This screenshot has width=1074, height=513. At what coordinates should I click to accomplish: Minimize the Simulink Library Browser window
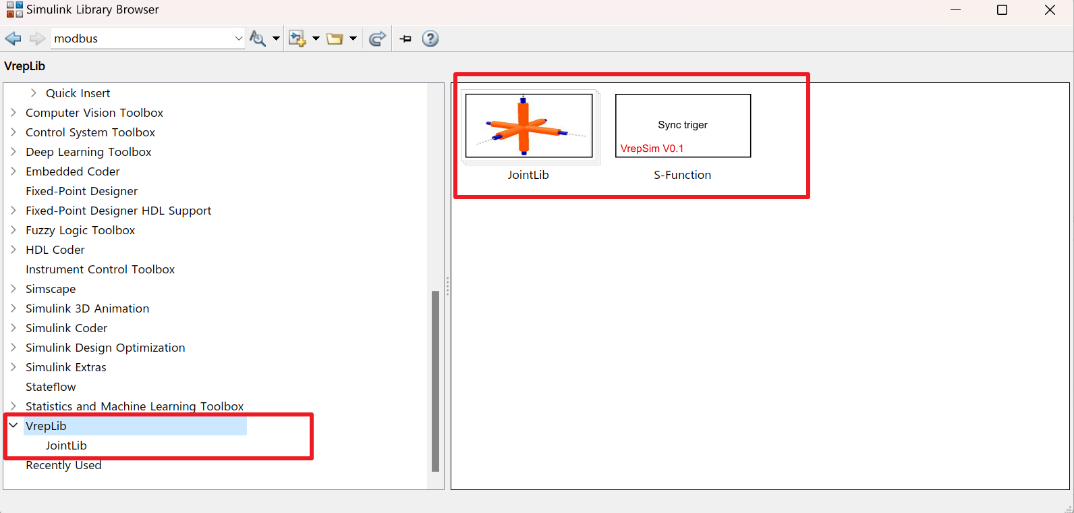coord(955,9)
